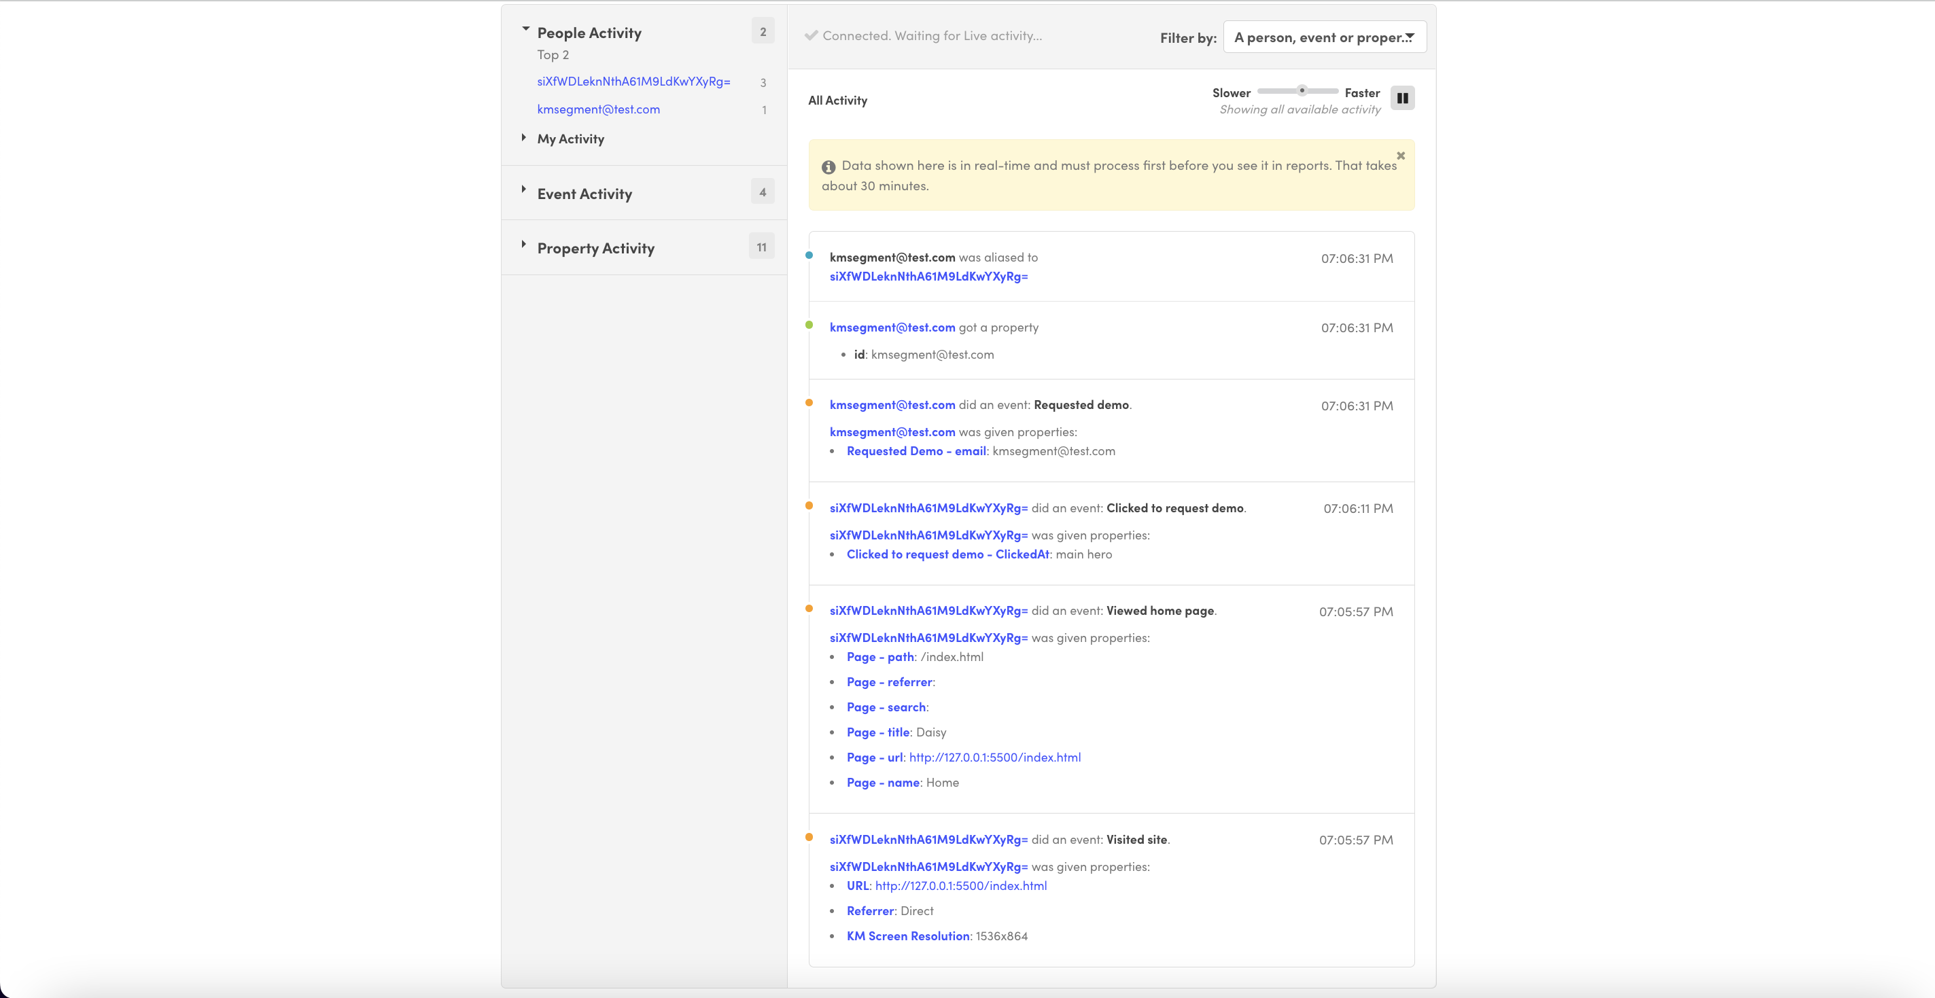The height and width of the screenshot is (998, 1935).
Task: Click Requested Demo - email property link
Action: click(x=916, y=451)
